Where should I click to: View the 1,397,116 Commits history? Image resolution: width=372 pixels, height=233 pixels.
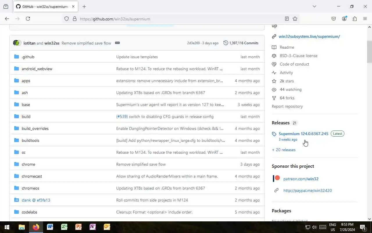point(241,43)
